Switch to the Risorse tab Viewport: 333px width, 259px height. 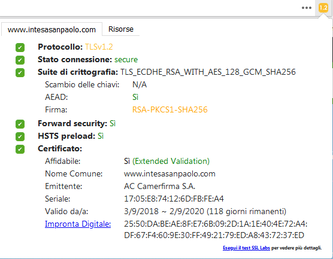121,29
